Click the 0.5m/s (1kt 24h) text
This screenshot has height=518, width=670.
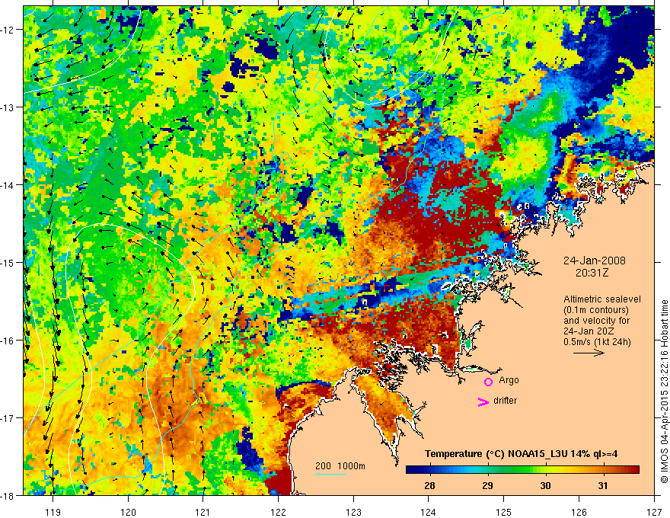(597, 342)
